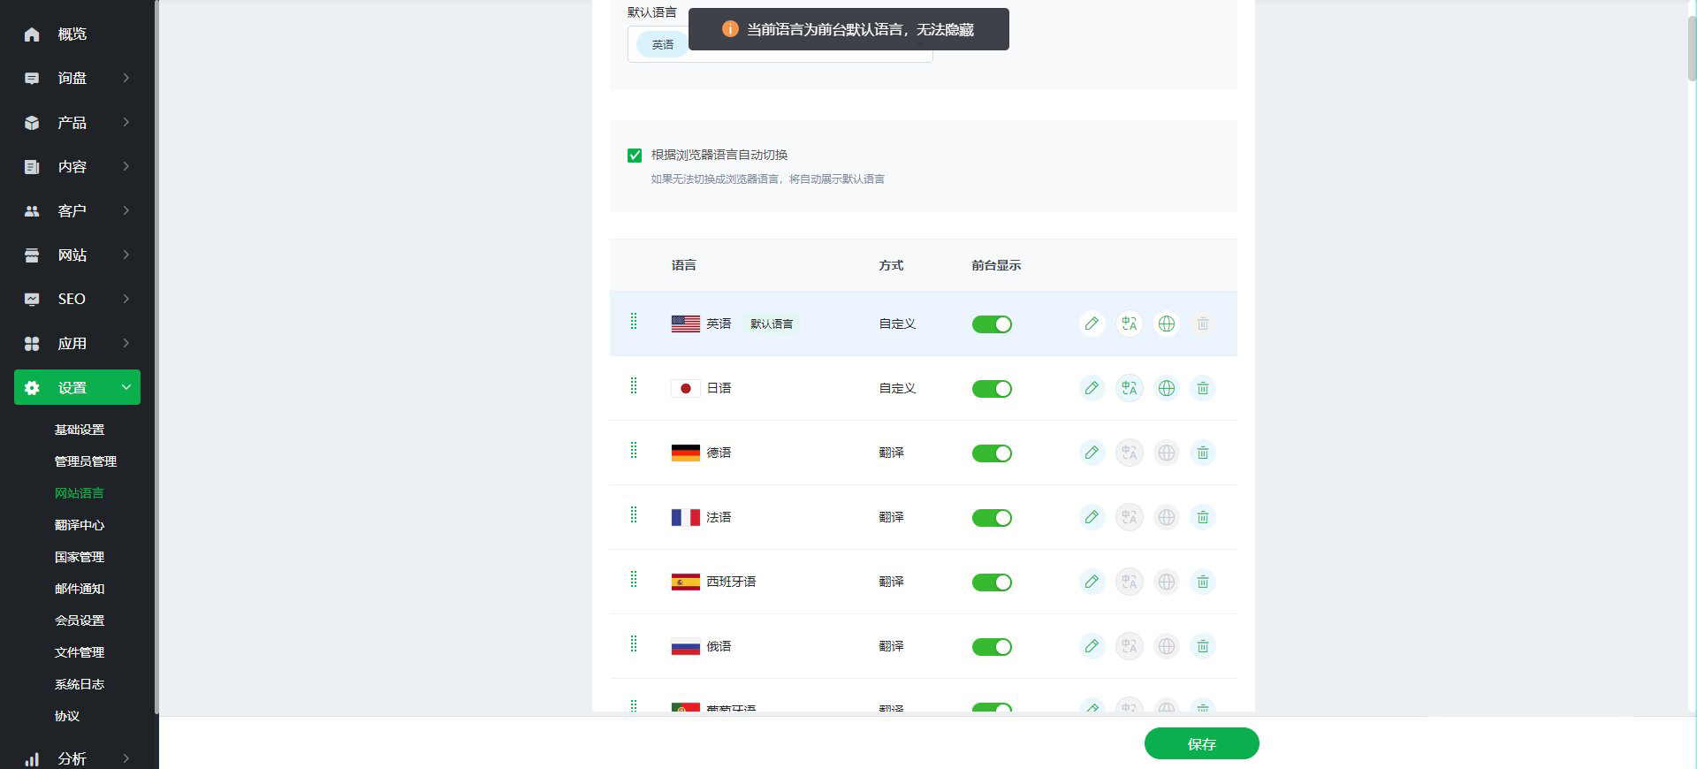Expand the 分析 sidebar menu
This screenshot has height=769, width=1697.
point(77,758)
